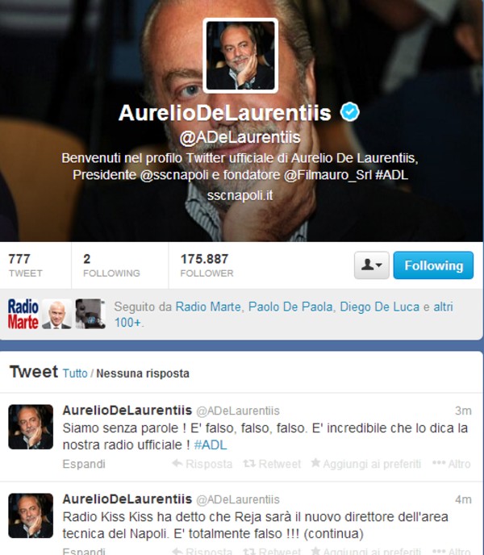Open the user actions person dropdown
Image resolution: width=484 pixels, height=555 pixels.
pos(371,265)
